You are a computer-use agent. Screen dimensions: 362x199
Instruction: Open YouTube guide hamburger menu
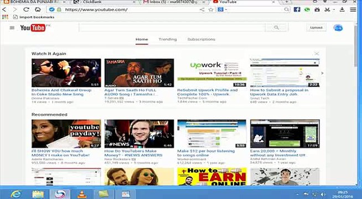tap(12, 28)
